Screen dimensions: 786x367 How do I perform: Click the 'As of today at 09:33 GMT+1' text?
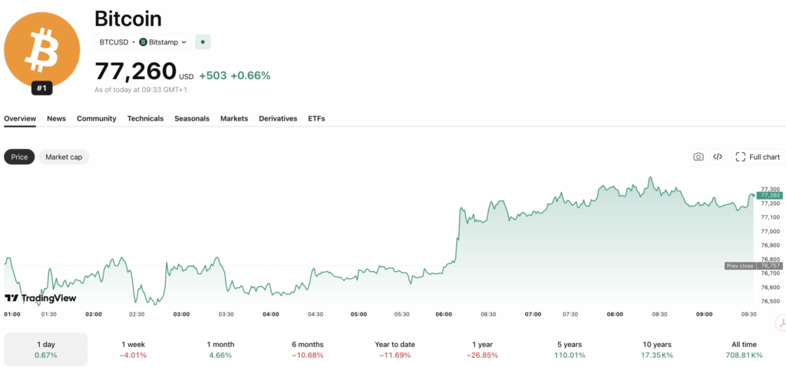pos(141,90)
